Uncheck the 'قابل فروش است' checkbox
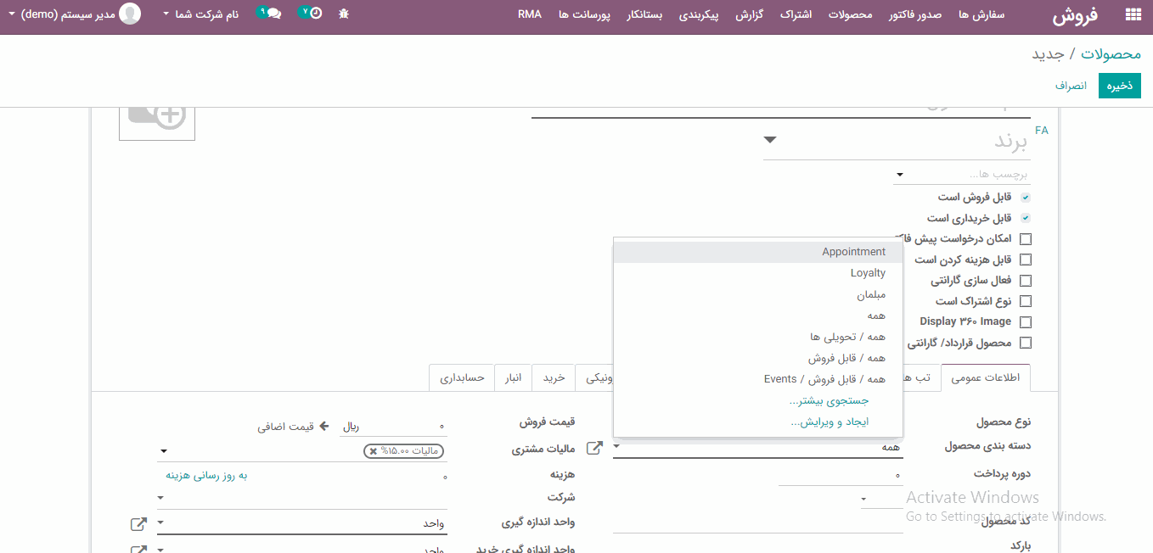The width and height of the screenshot is (1153, 553). (x=1026, y=198)
